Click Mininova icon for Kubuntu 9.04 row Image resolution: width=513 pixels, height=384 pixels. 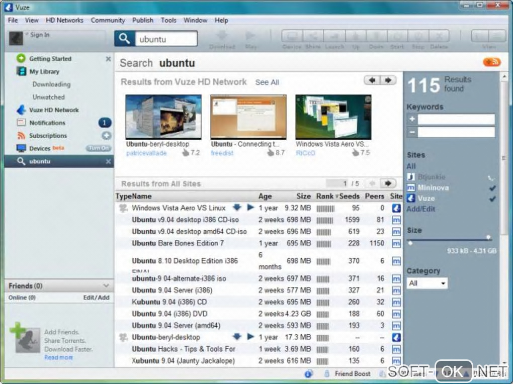396,302
